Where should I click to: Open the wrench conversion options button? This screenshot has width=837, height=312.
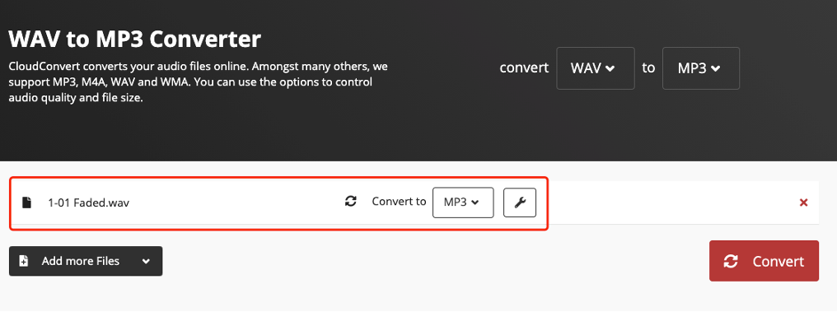(519, 203)
